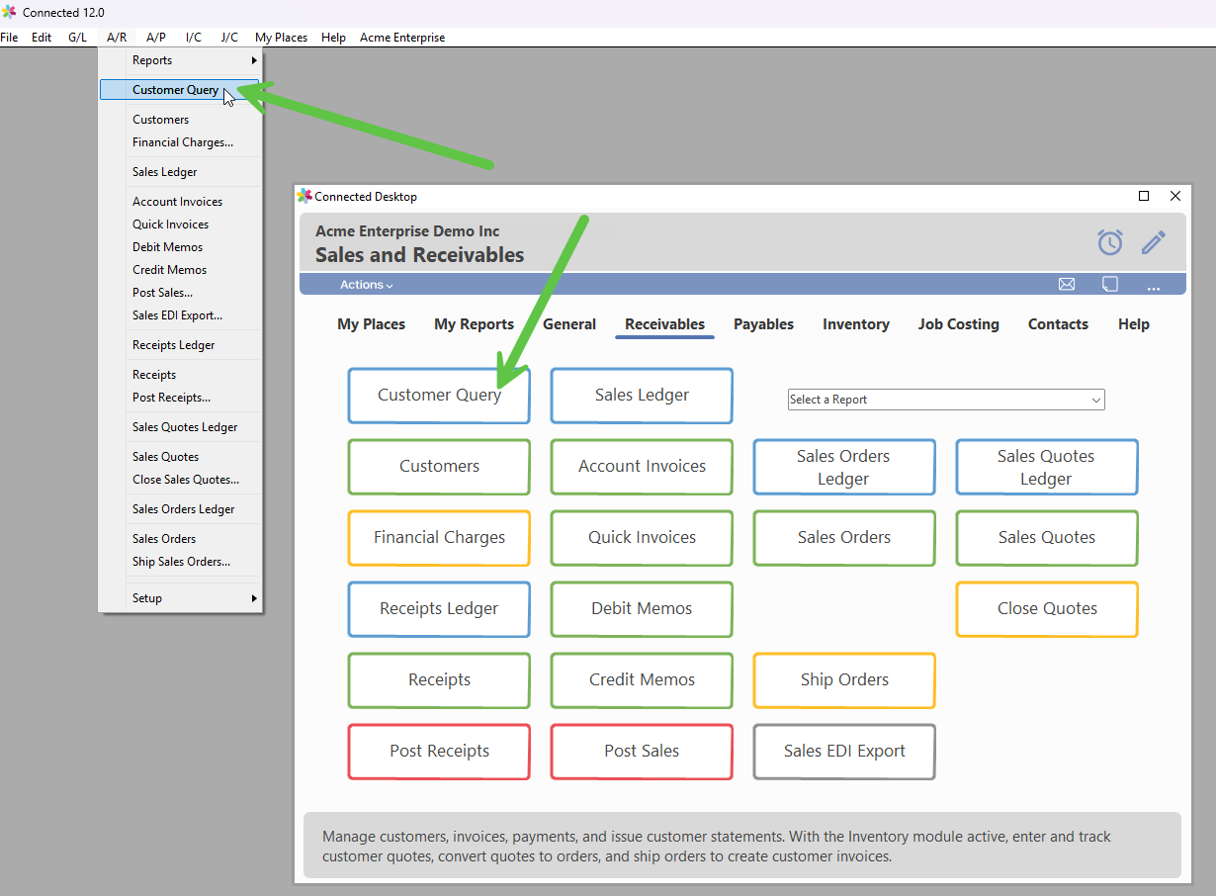1216x896 pixels.
Task: Switch to the General tab
Action: pyautogui.click(x=569, y=324)
